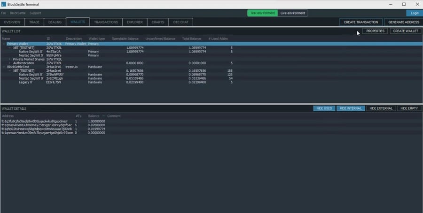
Task: Toggle the Hide Internal address filter
Action: (350, 108)
